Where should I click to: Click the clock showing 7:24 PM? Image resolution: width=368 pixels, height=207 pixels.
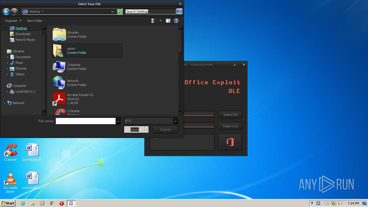tap(353, 203)
